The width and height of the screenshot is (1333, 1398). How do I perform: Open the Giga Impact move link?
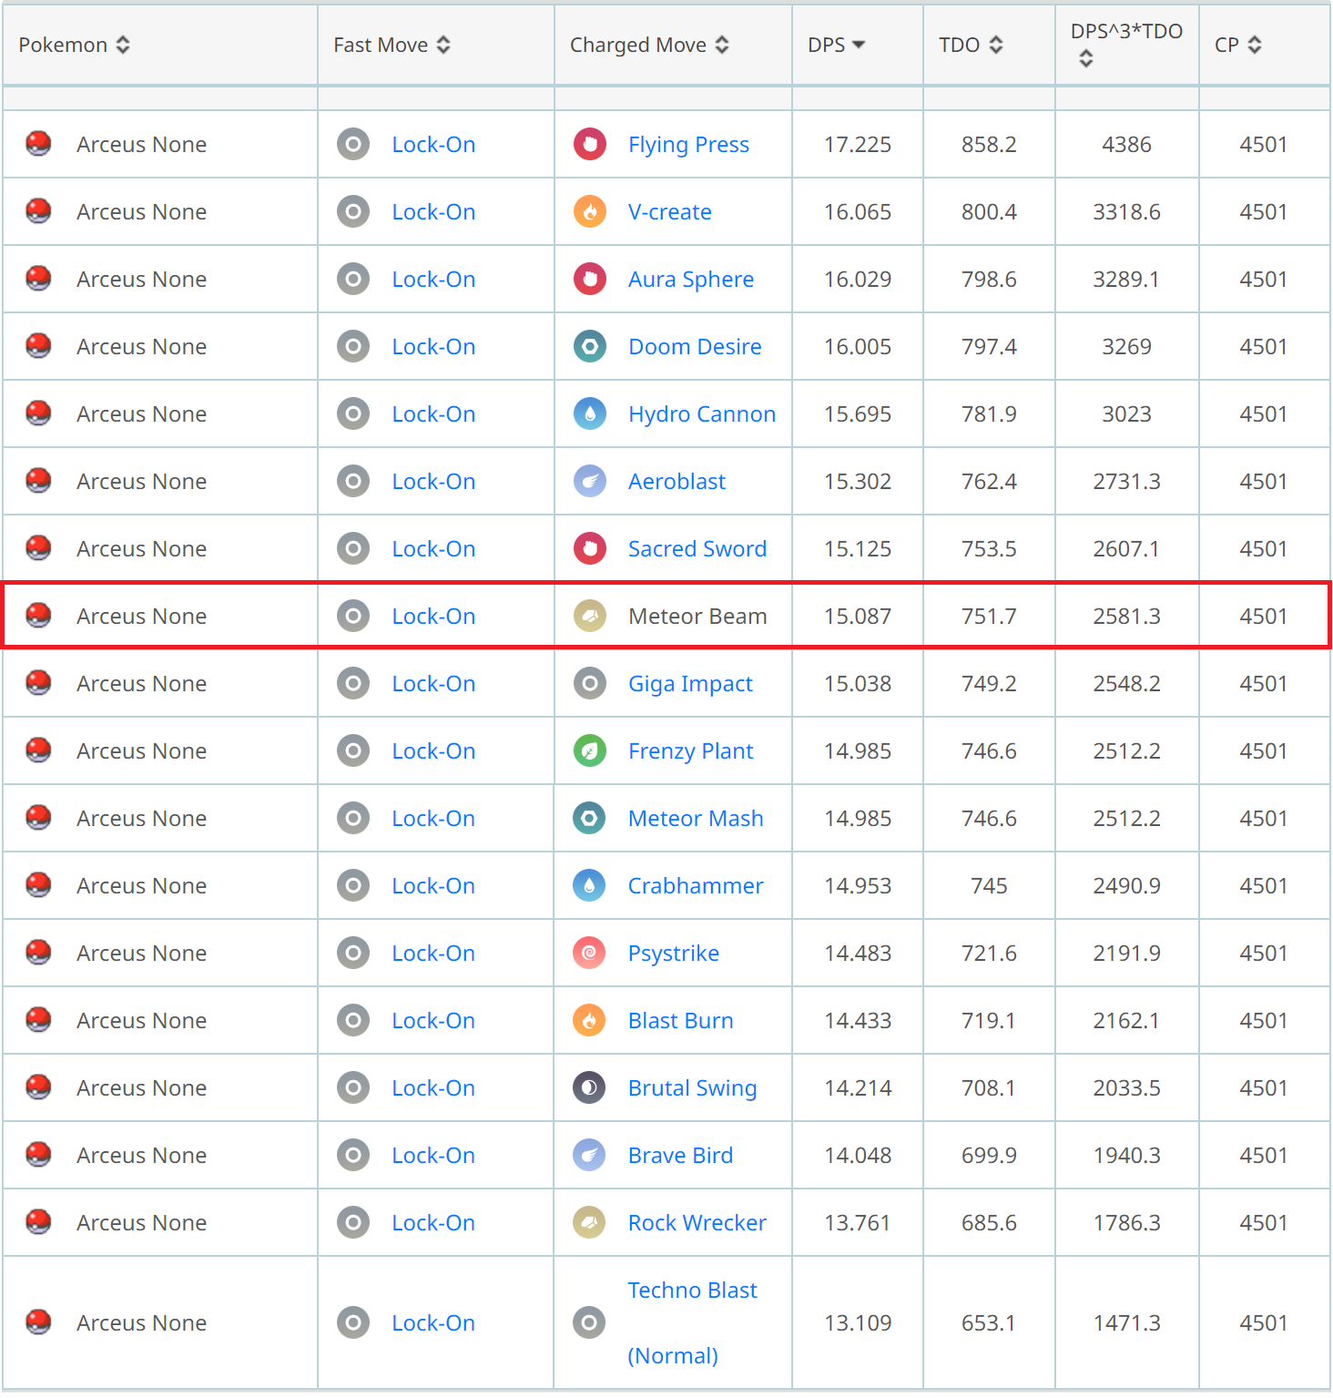pyautogui.click(x=689, y=683)
